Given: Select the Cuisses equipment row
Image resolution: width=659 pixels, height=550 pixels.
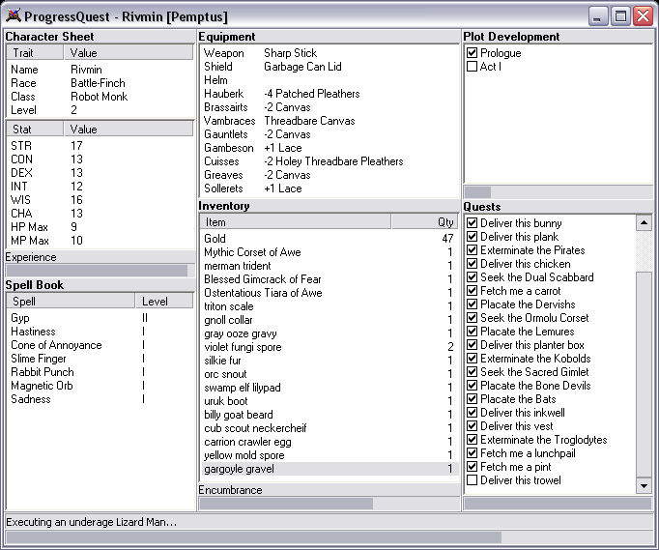Looking at the screenshot, I should [x=329, y=161].
